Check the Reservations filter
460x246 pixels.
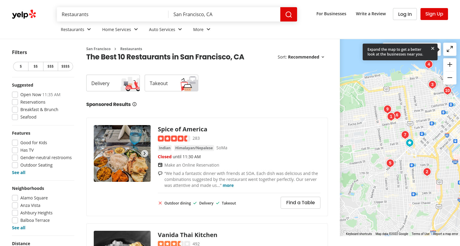coord(15,102)
